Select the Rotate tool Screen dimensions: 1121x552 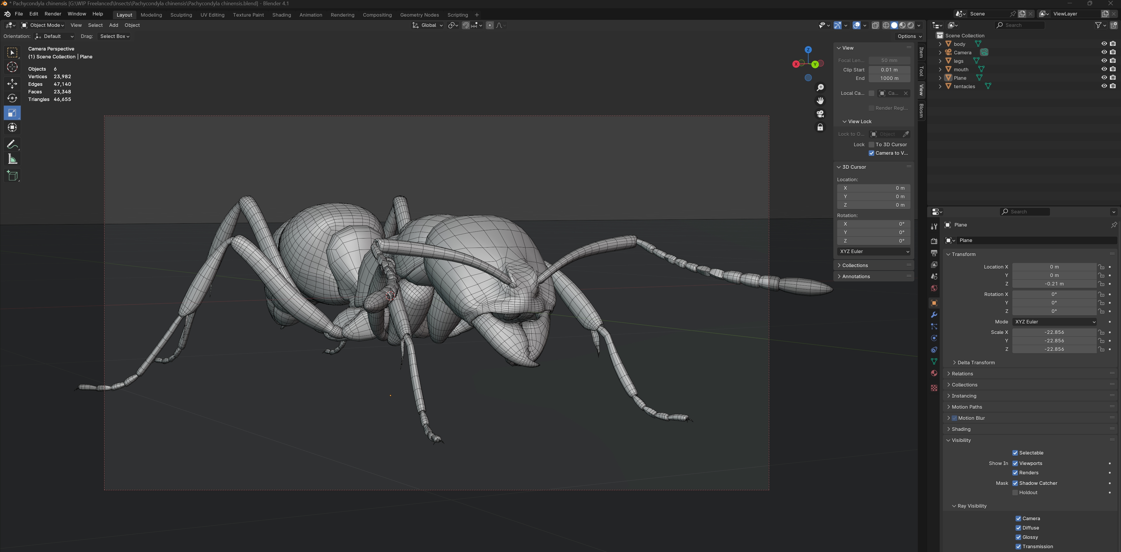(12, 98)
